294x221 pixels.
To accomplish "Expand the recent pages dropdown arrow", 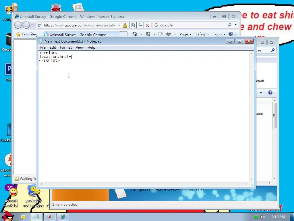I will pyautogui.click(x=33, y=25).
